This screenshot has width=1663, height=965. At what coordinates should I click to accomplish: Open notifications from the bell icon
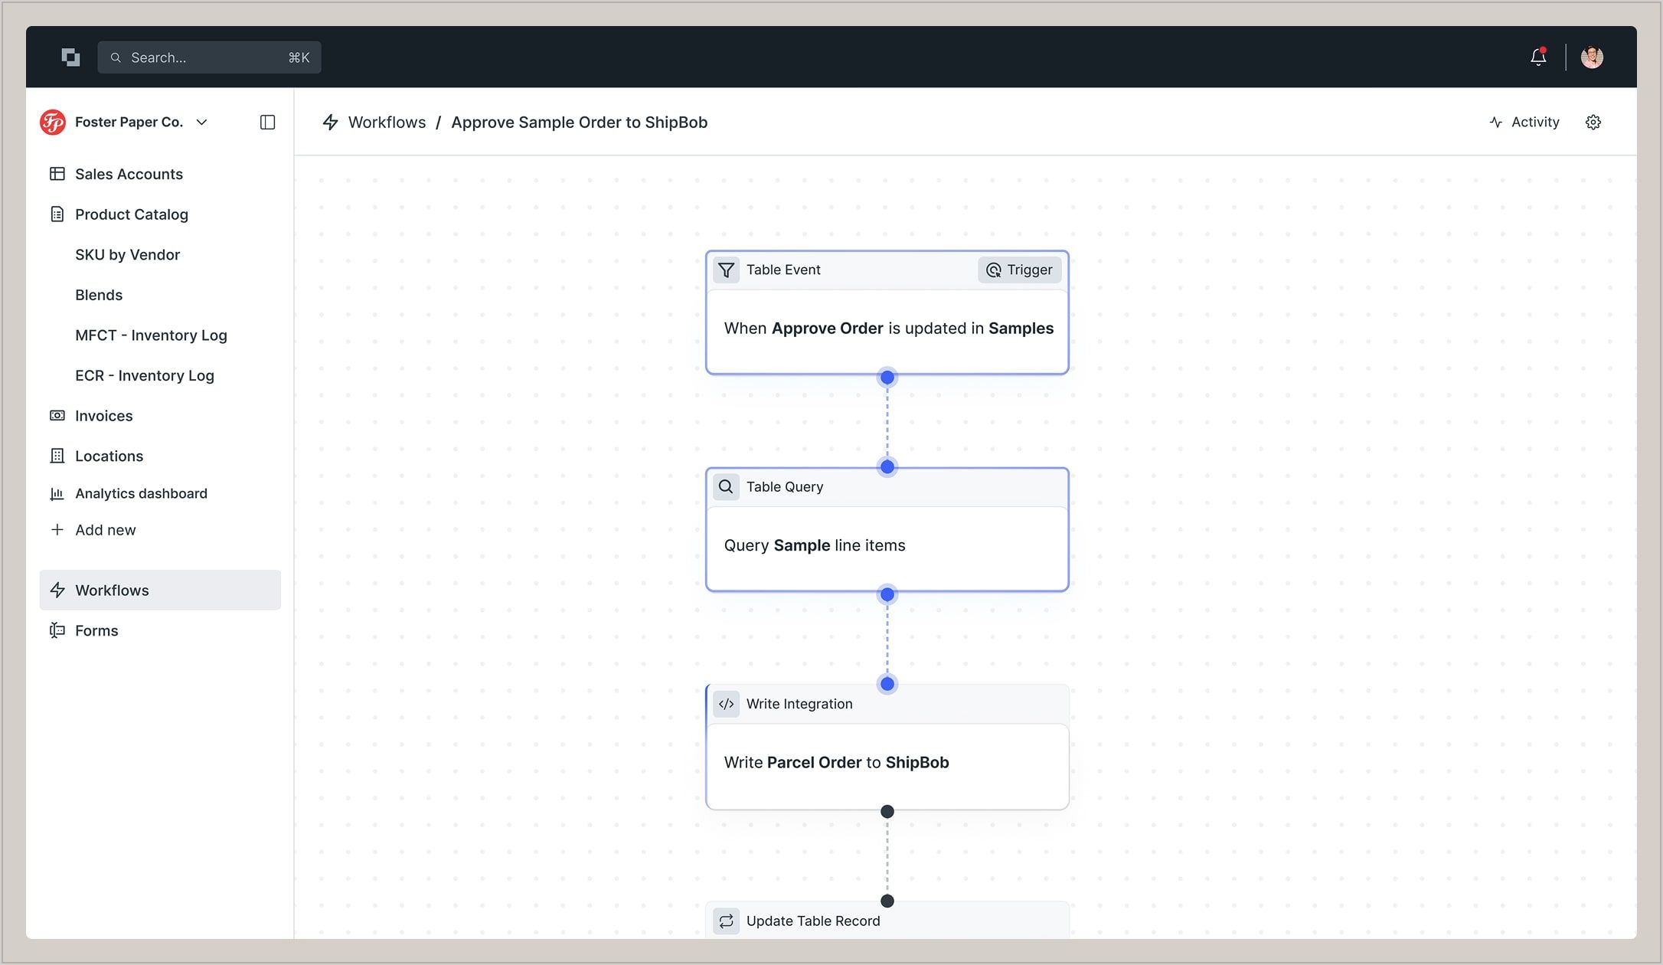pos(1537,57)
